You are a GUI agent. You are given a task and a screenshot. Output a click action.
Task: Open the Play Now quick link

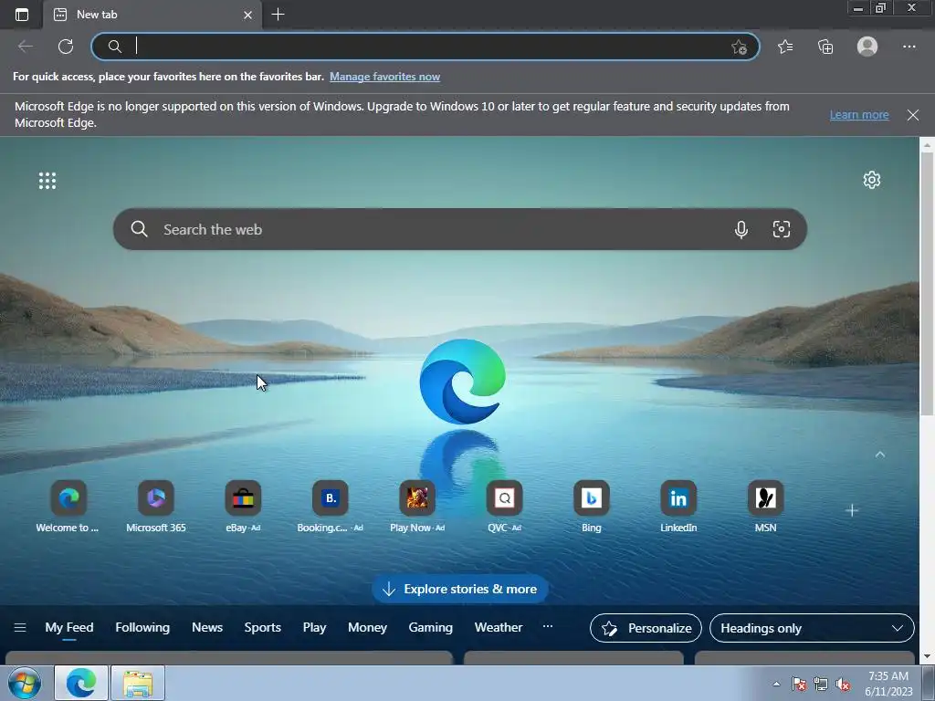click(x=416, y=507)
